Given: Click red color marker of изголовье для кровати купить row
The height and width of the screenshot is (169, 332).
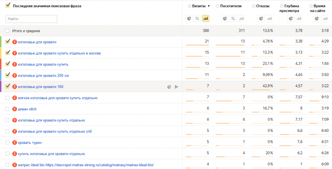Looking at the screenshot, I should [x=1, y=64].
